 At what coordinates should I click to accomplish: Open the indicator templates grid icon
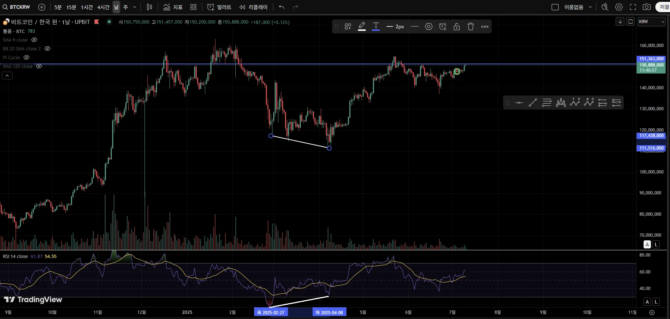(193, 7)
